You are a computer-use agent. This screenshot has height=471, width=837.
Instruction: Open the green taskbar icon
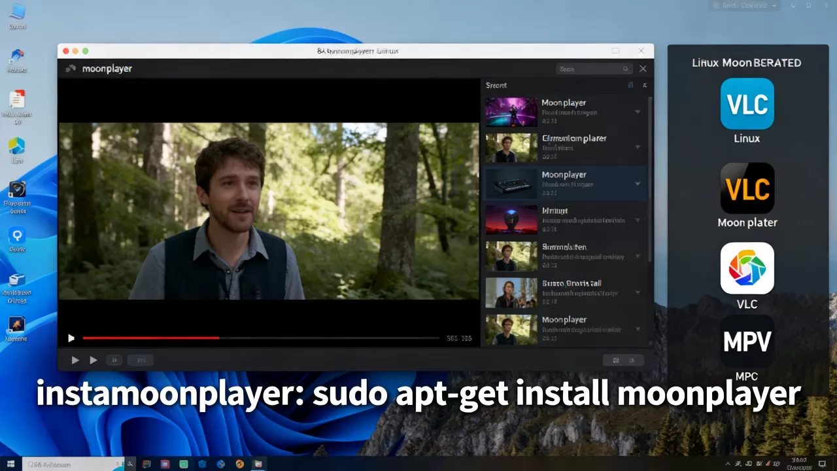[184, 464]
